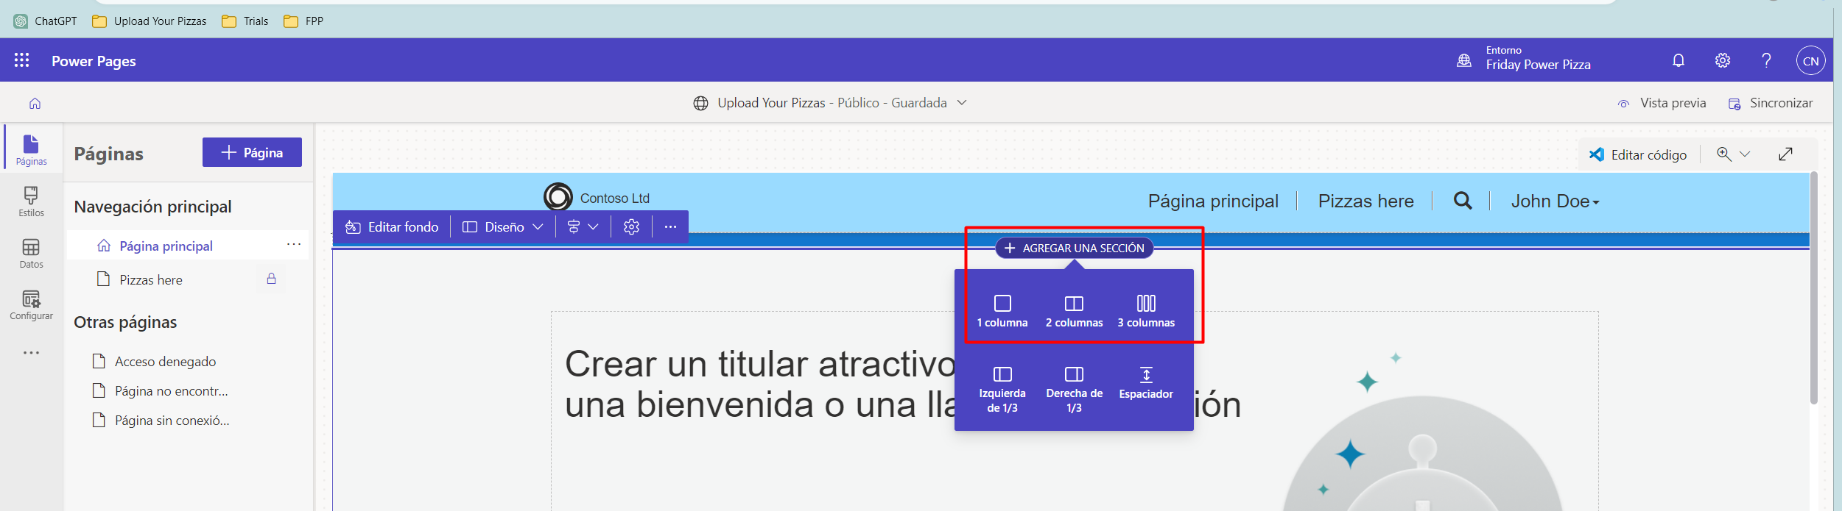The image size is (1842, 511).
Task: Open Página no encontr... page
Action: [171, 390]
